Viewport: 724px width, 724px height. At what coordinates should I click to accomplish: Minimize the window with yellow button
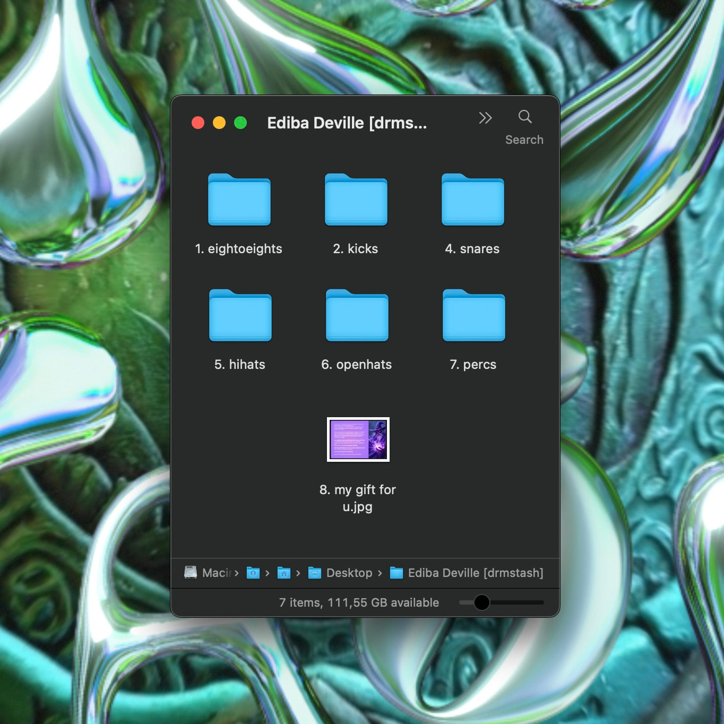pos(219,123)
